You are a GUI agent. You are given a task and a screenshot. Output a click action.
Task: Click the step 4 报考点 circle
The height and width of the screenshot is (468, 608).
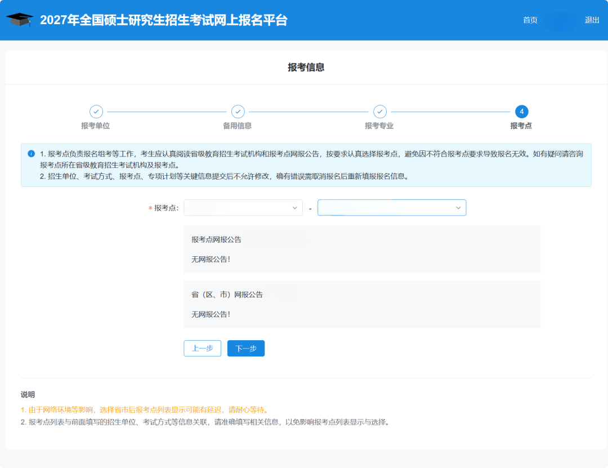521,112
